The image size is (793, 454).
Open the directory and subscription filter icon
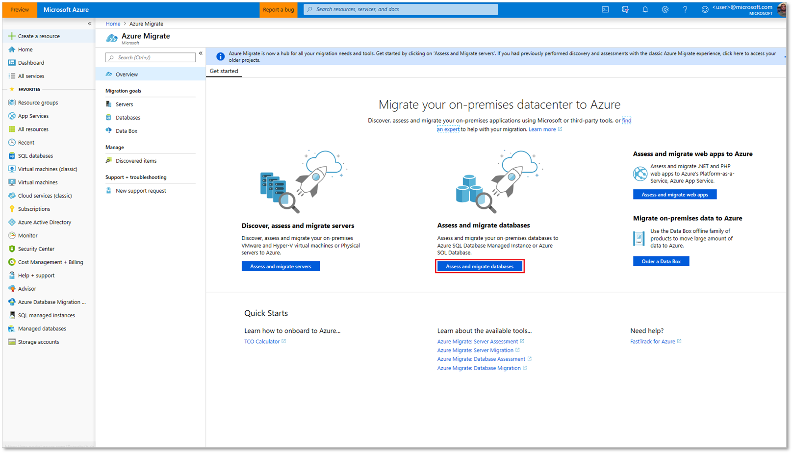click(x=625, y=9)
